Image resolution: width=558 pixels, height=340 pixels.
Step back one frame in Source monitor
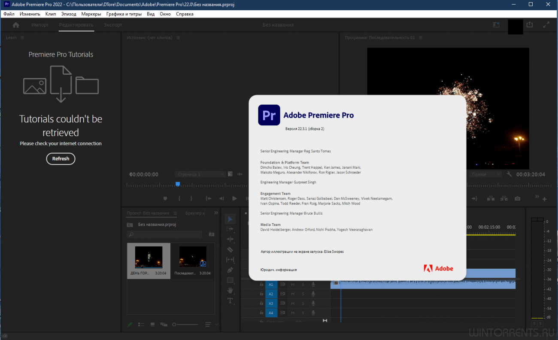[221, 198]
